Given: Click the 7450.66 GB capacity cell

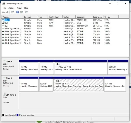Looking at the screenshot, I should [82, 20].
